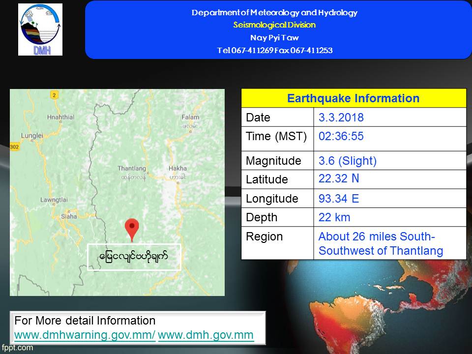Image resolution: width=472 pixels, height=354 pixels.
Task: Click the Seismological Division heading text
Action: coord(274,25)
